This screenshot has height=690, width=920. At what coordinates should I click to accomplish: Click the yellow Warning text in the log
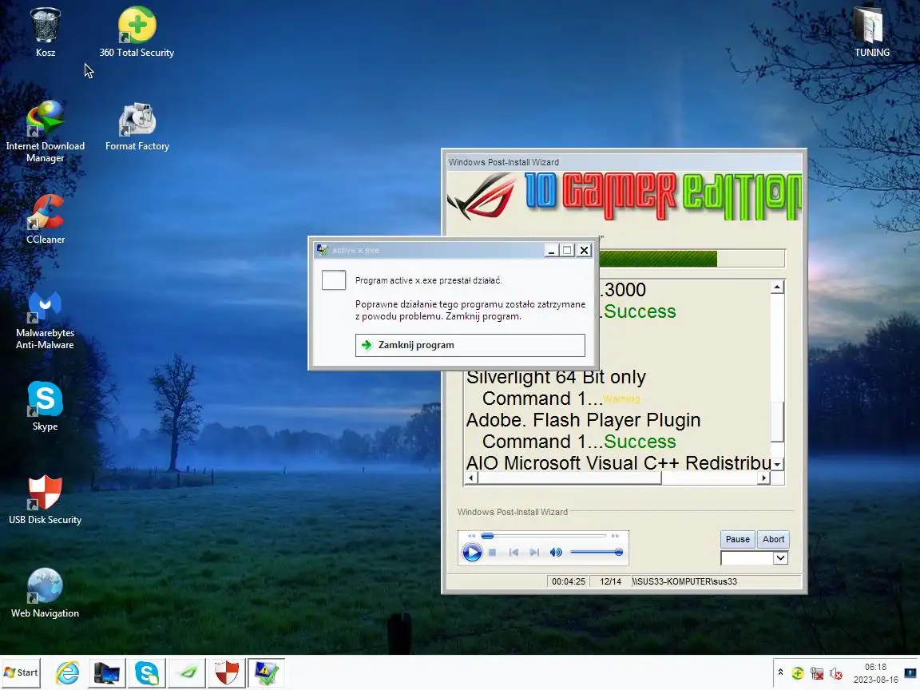[x=621, y=399]
